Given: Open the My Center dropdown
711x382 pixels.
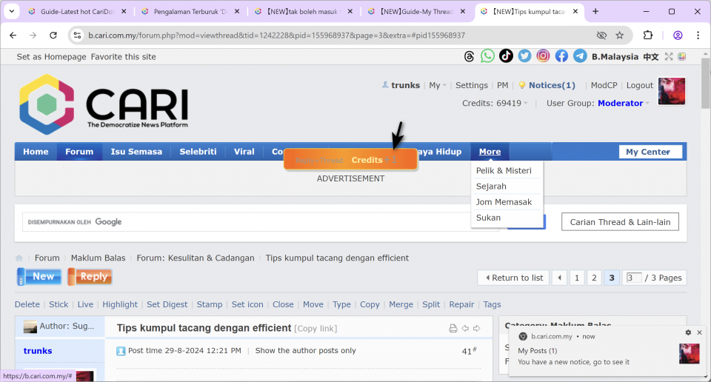Looking at the screenshot, I should pyautogui.click(x=650, y=152).
